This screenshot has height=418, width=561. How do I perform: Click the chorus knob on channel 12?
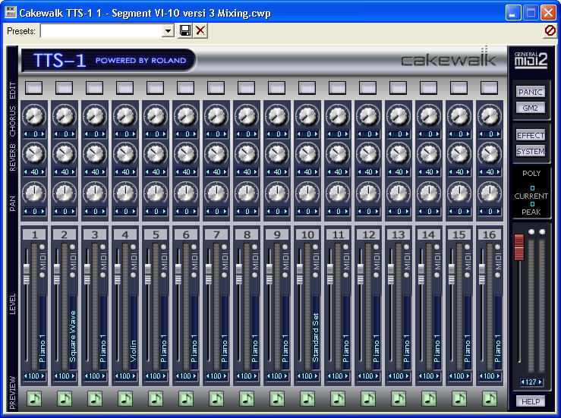coord(367,115)
